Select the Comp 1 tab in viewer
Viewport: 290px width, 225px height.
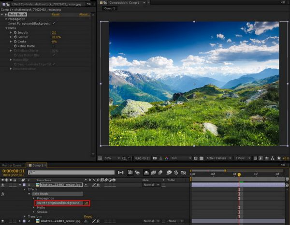[109, 8]
